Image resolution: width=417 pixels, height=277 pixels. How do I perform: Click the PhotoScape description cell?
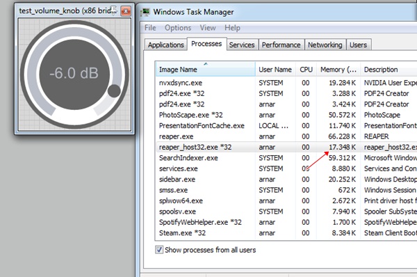pos(382,115)
